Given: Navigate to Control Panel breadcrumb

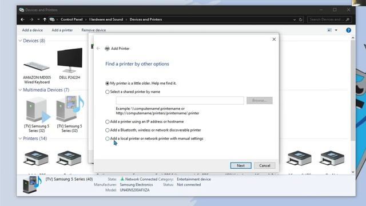Looking at the screenshot, I should (71, 19).
